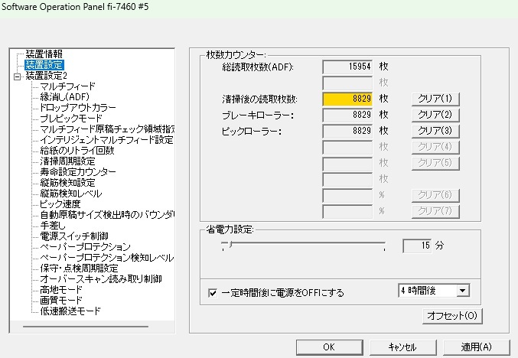Open マルチフィード原稿チェック領域指定 item
This screenshot has width=518, height=358.
[x=107, y=129]
